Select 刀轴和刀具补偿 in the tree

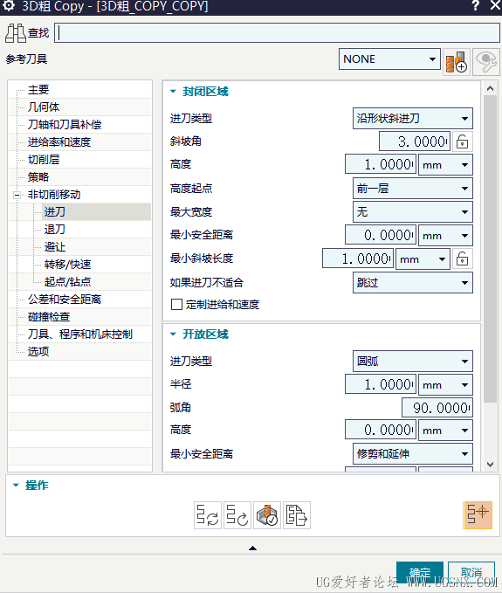[x=65, y=124]
